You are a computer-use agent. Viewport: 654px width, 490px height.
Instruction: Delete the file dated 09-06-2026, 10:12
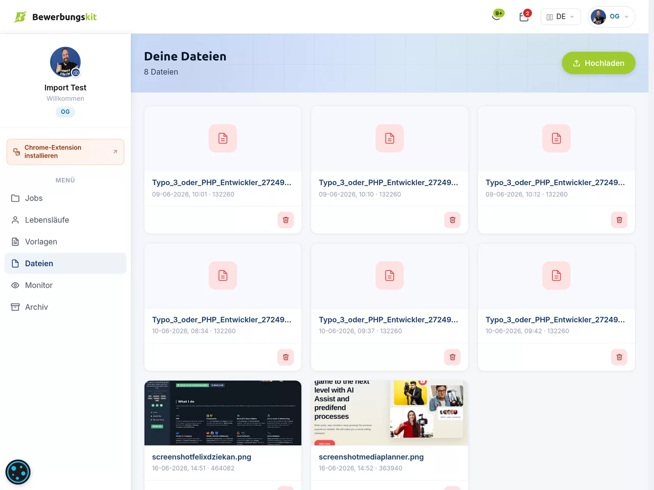click(619, 220)
